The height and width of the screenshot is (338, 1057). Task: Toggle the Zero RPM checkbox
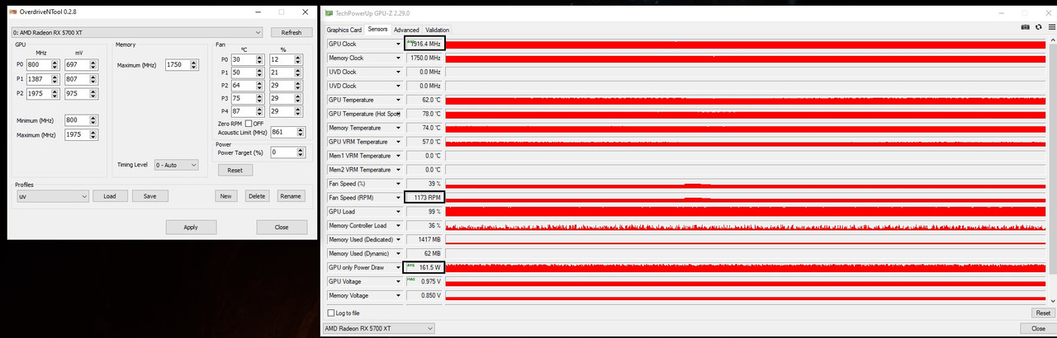249,123
